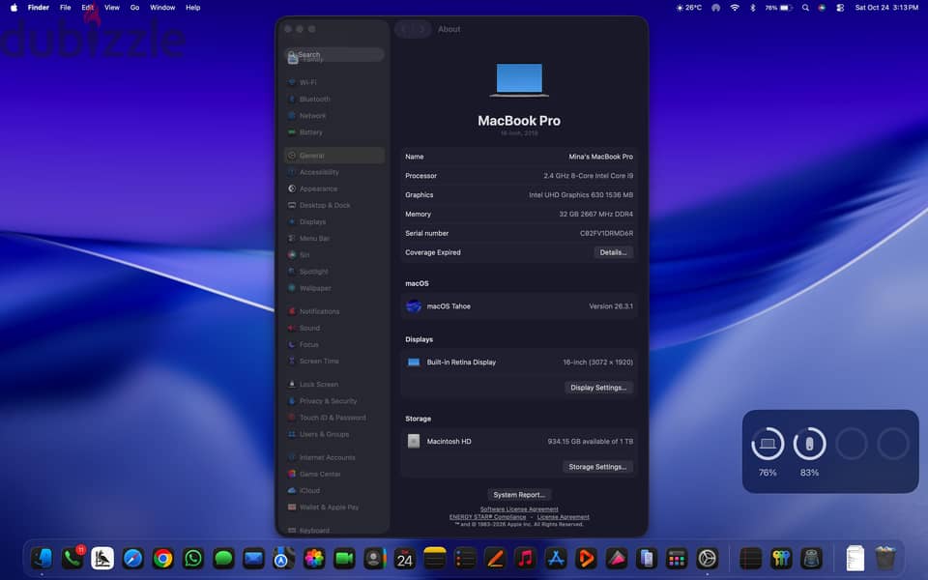Viewport: 928px width, 580px height.
Task: Open ENERGY STAR Compliance link
Action: point(487,516)
